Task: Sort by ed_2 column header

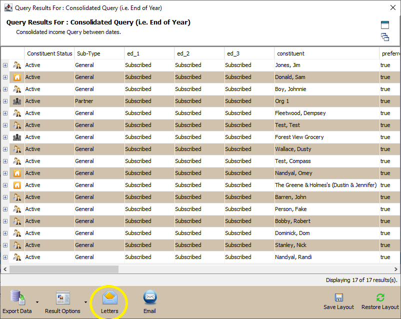Action: click(x=199, y=53)
